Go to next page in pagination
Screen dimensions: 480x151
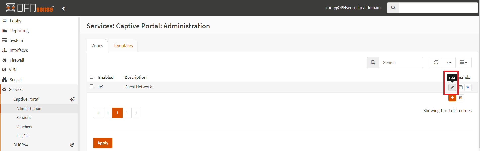click(x=127, y=113)
